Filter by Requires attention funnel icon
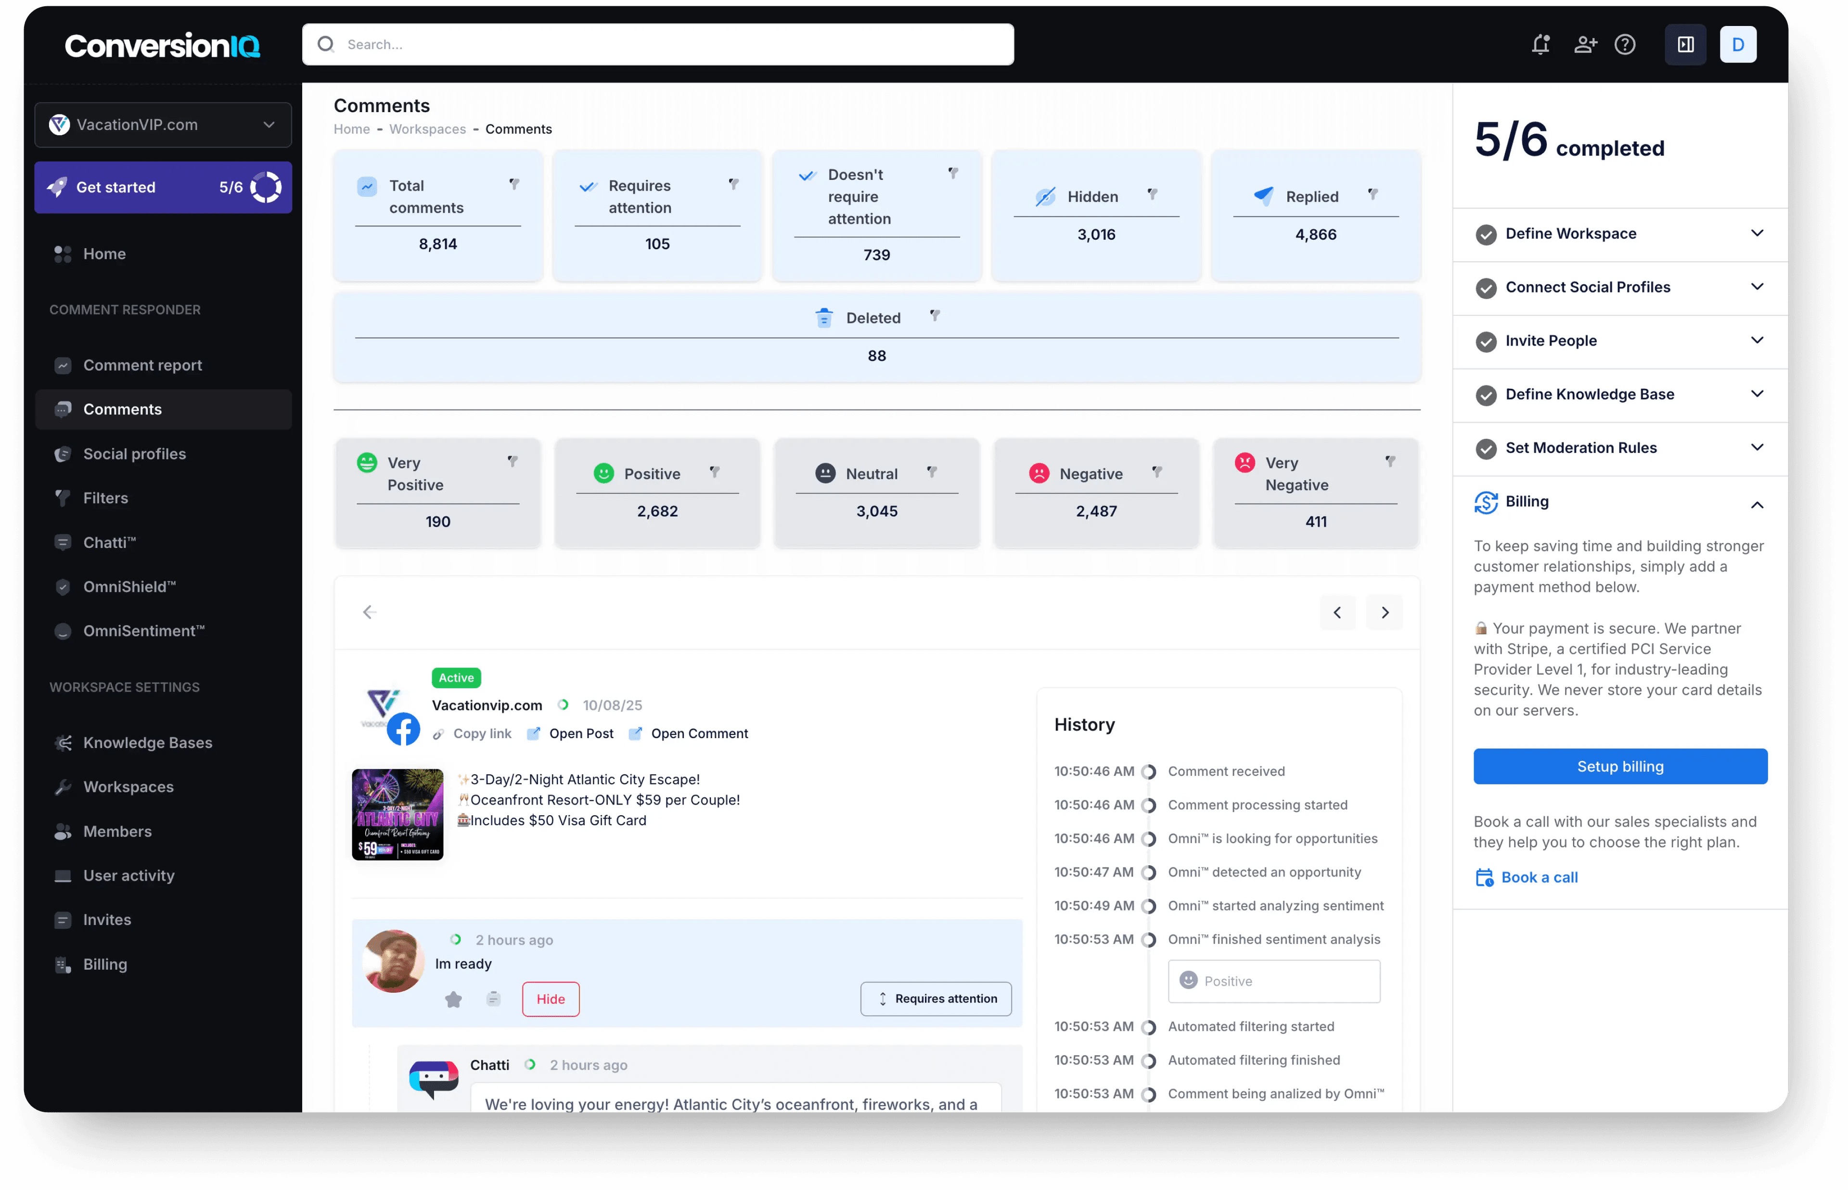This screenshot has width=1848, height=1190. tap(733, 184)
